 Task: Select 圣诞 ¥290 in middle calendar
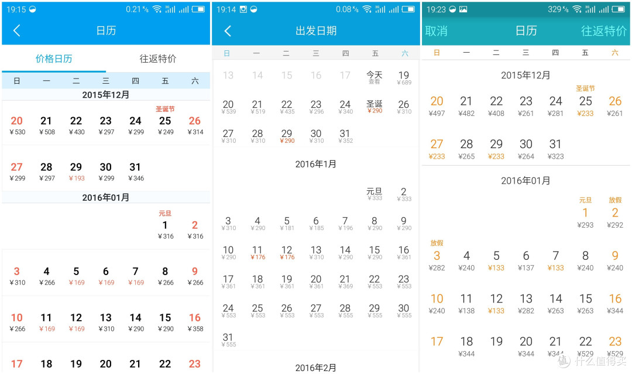point(375,107)
